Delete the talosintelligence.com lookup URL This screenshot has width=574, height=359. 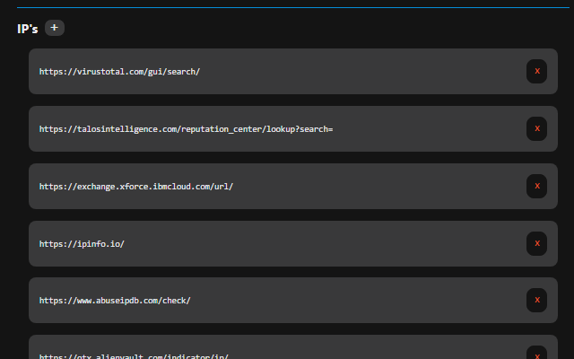(536, 128)
